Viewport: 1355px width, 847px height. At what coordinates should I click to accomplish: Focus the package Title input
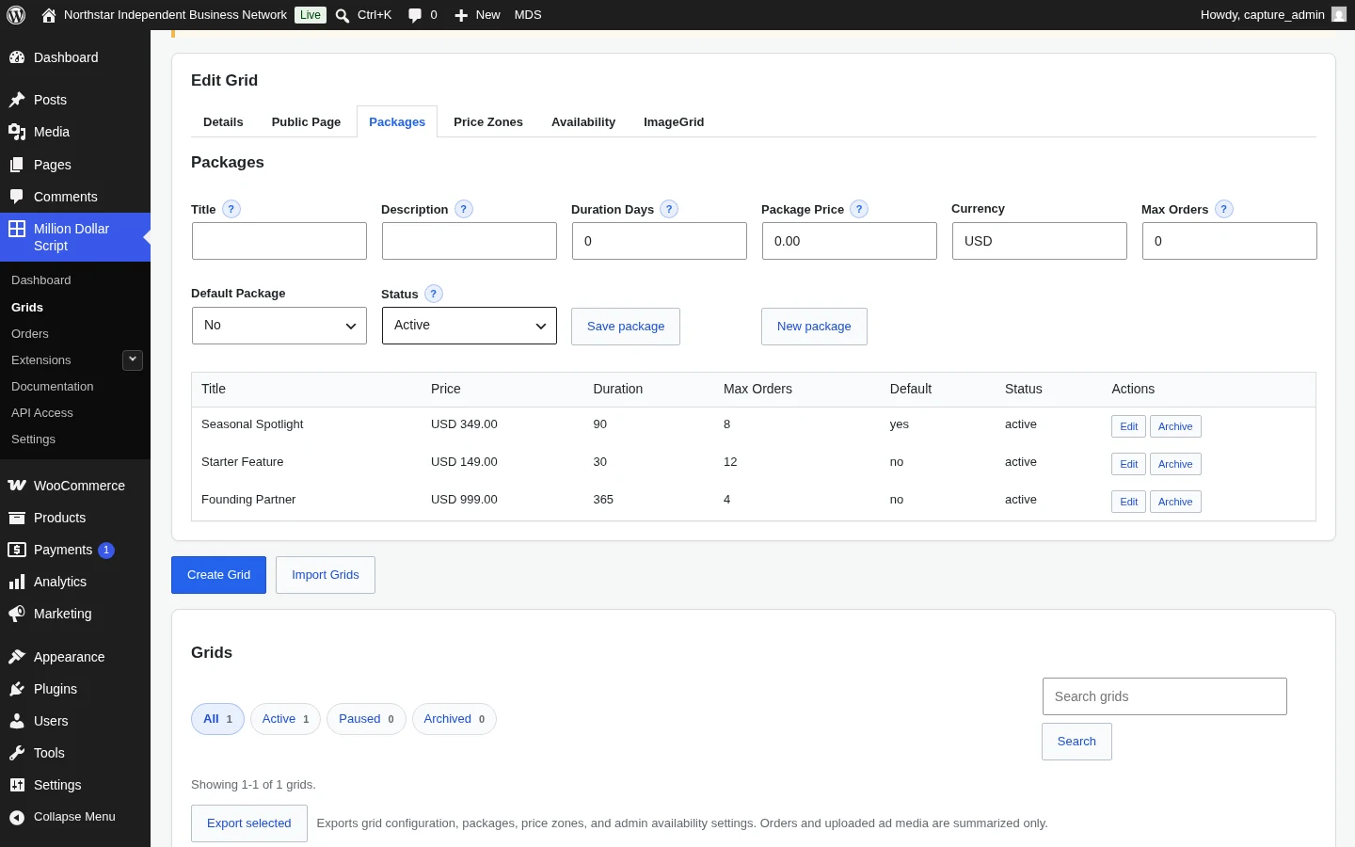279,241
